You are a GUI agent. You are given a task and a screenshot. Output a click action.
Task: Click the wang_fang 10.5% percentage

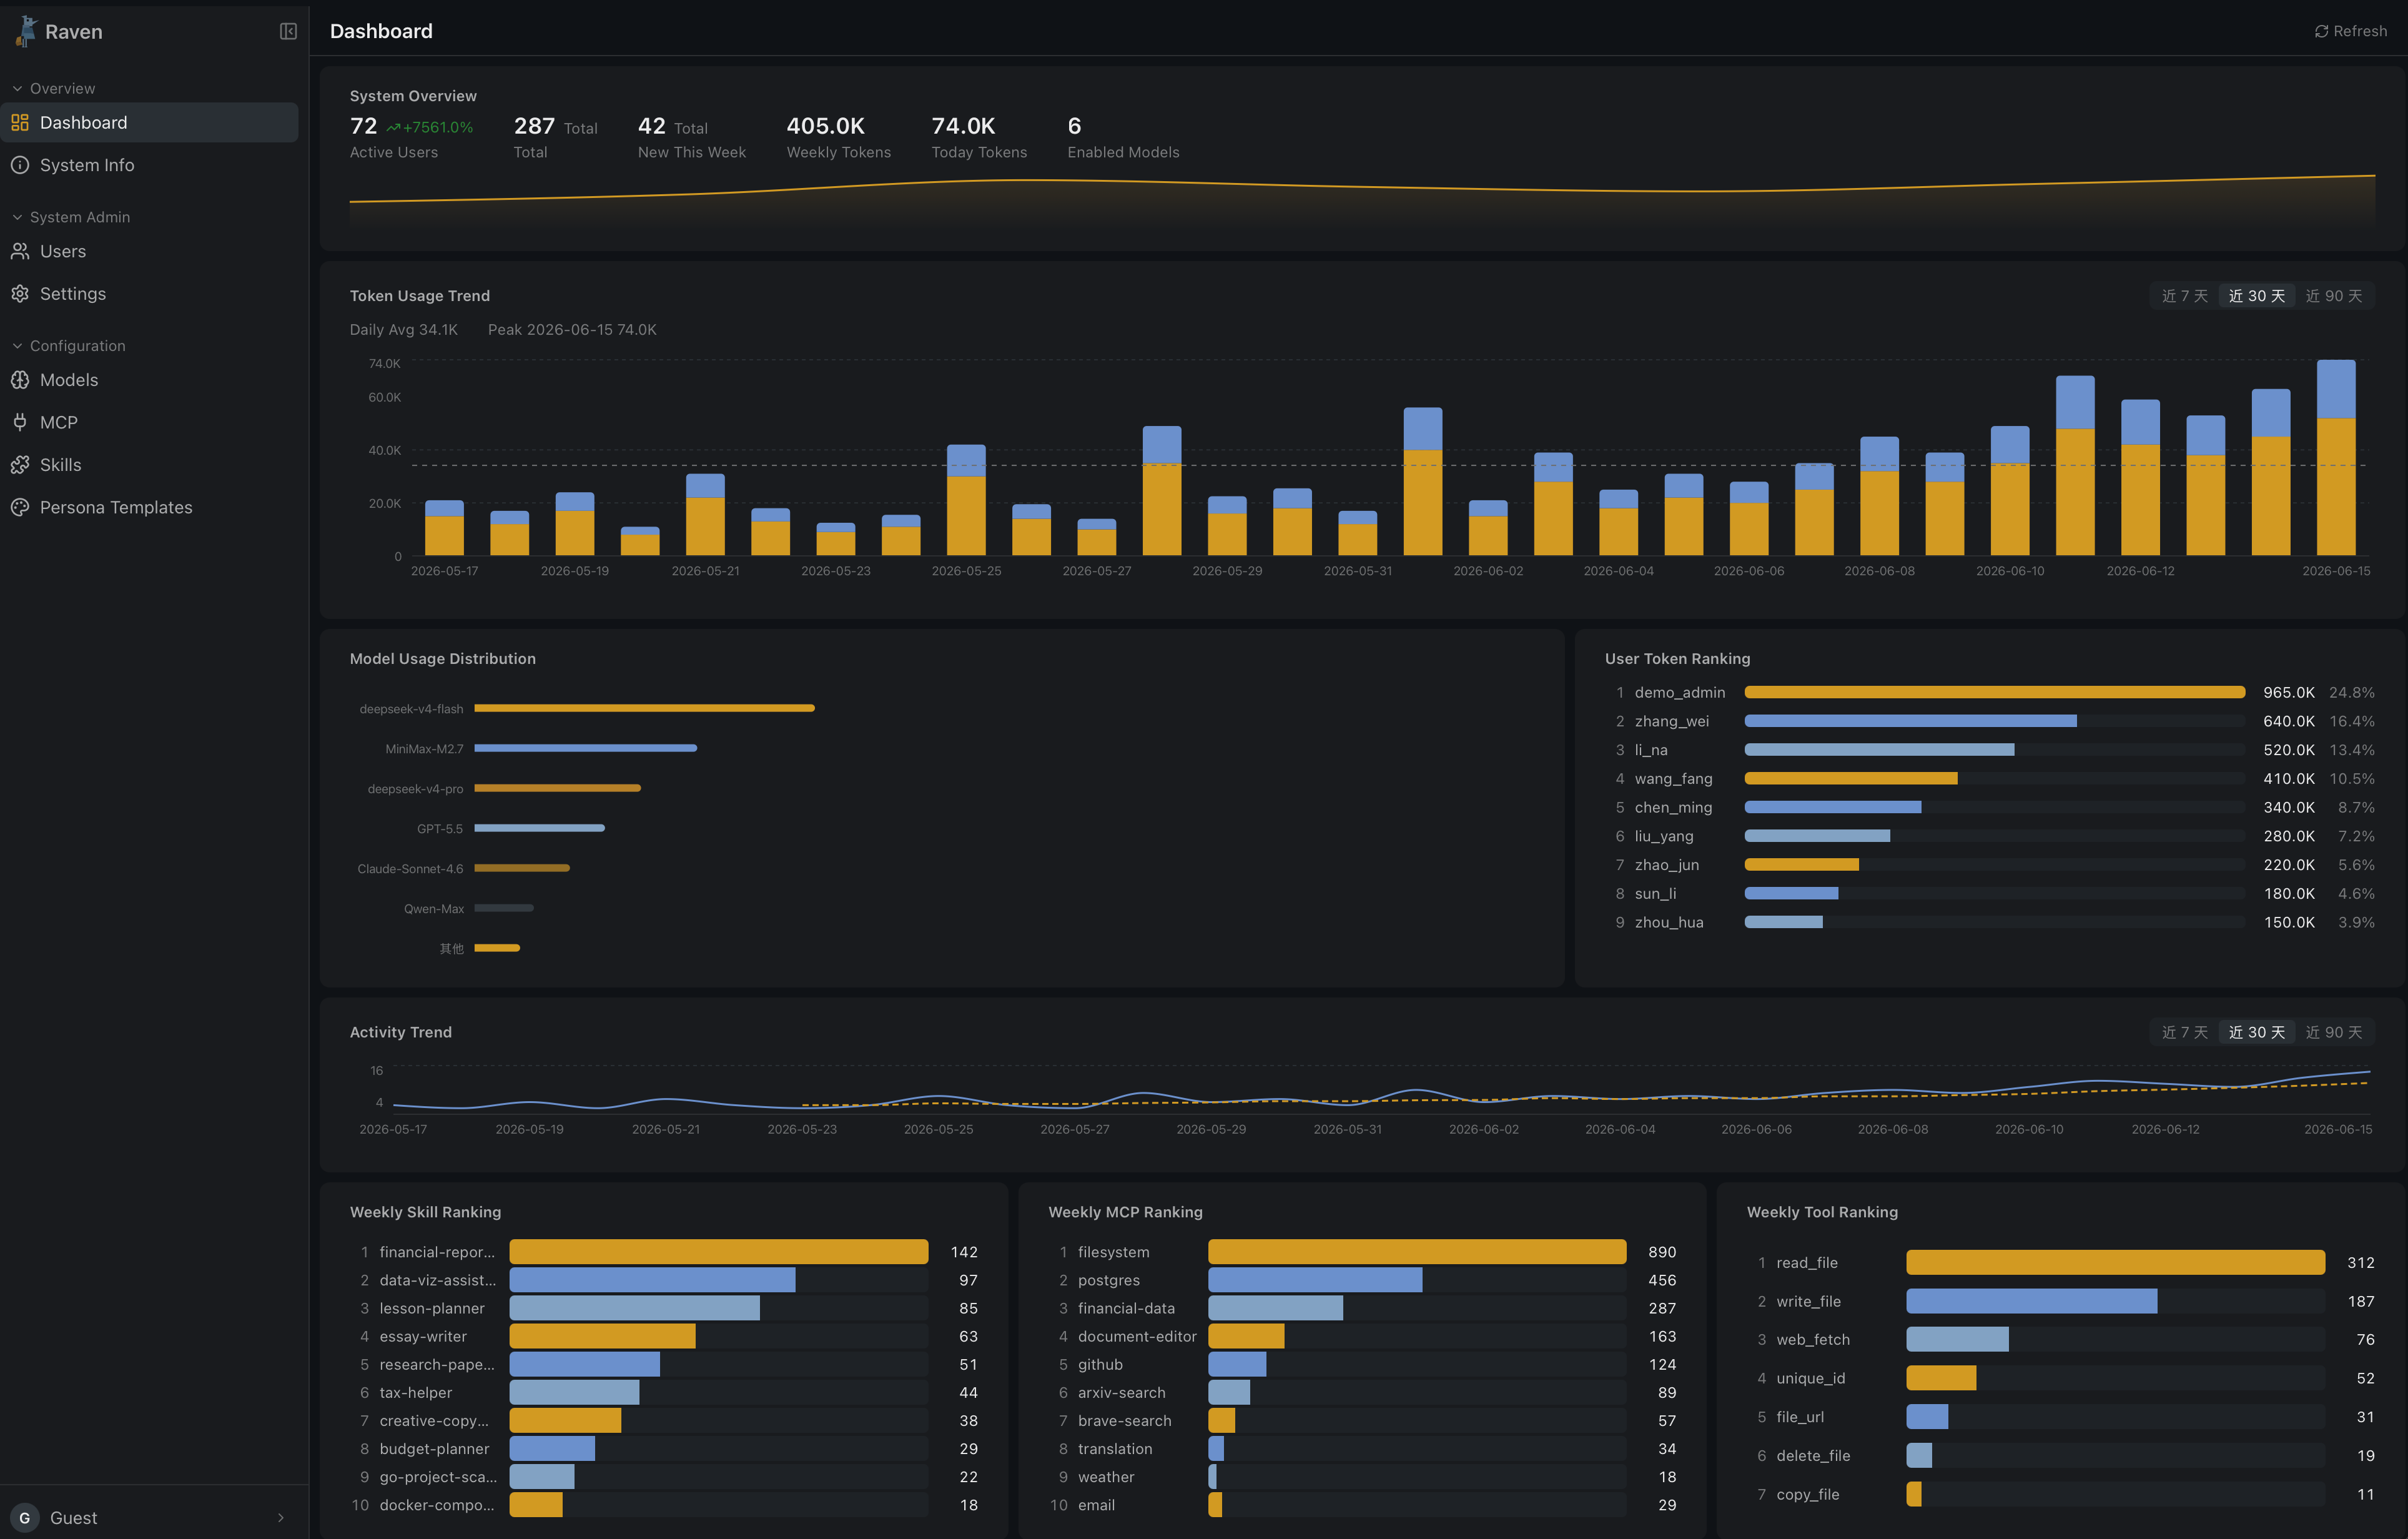(x=2351, y=778)
